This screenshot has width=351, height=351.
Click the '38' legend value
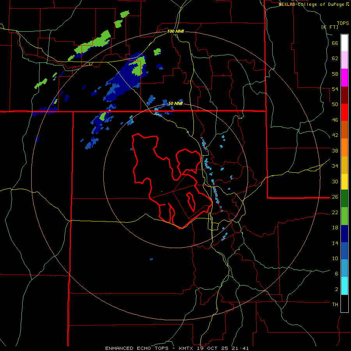[335, 151]
